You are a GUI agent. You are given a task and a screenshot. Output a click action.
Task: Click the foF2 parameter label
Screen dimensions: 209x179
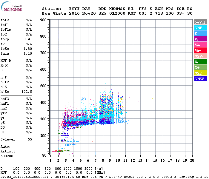pyautogui.click(x=5, y=20)
